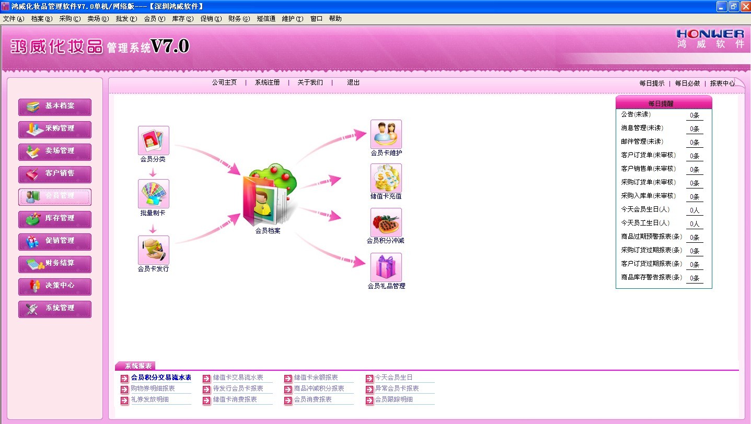Open the 会员卡发行 icon
Viewport: 751px width, 424px height.
pos(153,250)
